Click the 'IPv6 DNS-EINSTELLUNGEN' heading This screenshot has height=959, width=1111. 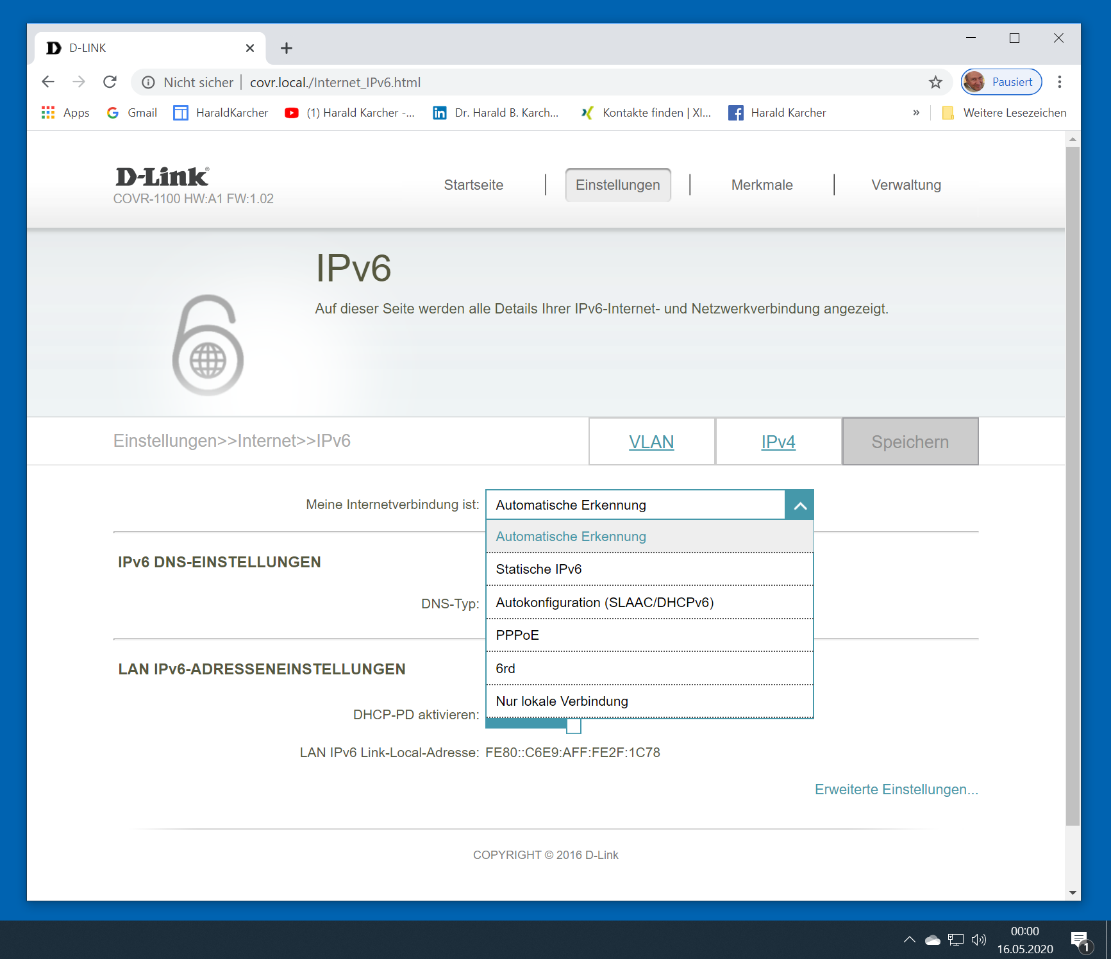click(x=219, y=562)
